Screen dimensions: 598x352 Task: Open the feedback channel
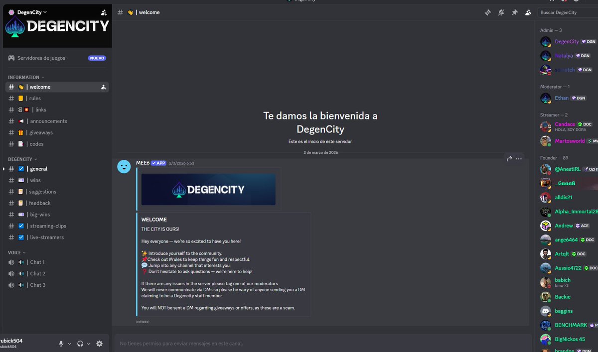tap(57, 203)
